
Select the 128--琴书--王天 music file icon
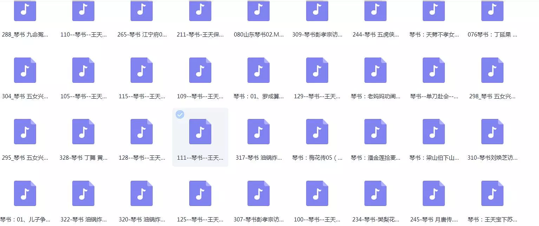click(x=142, y=132)
